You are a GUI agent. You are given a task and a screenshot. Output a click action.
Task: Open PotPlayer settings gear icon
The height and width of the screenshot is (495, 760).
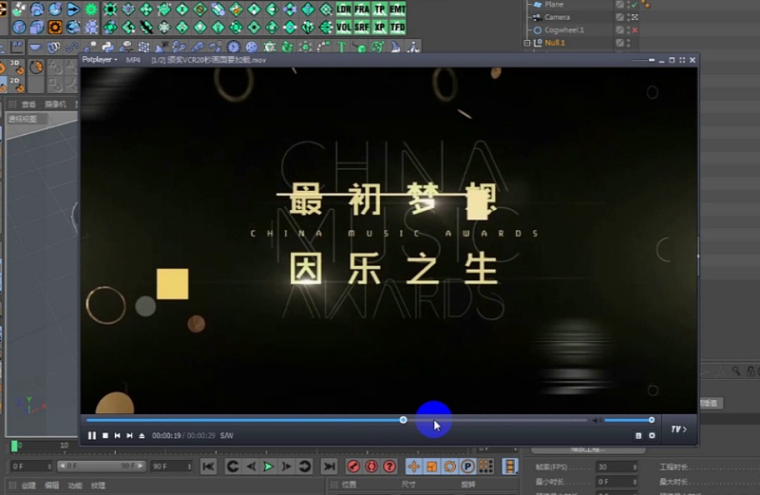(652, 435)
